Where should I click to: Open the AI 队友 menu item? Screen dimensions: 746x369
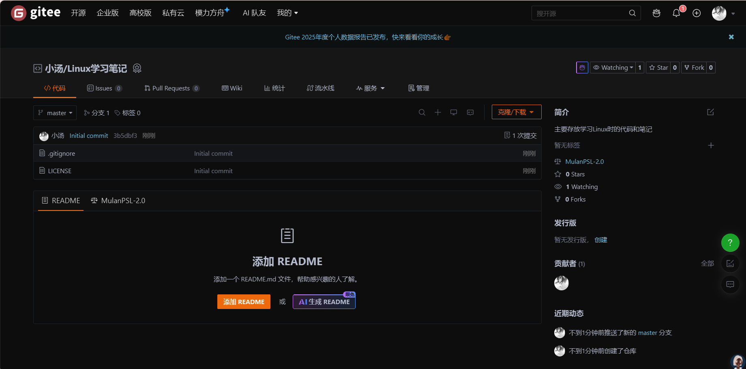[254, 13]
